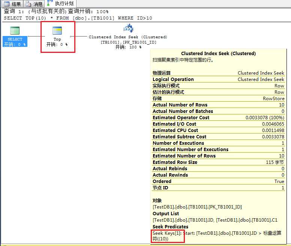The image size is (291, 246).
Task: Switch to the 结果 results tab
Action: point(12,4)
